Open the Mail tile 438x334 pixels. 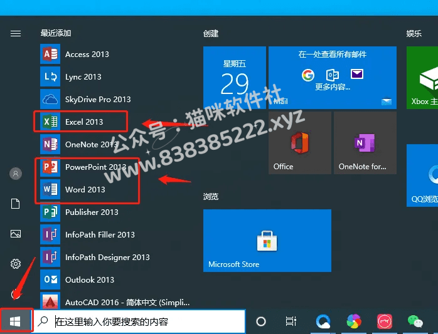pyautogui.click(x=333, y=78)
